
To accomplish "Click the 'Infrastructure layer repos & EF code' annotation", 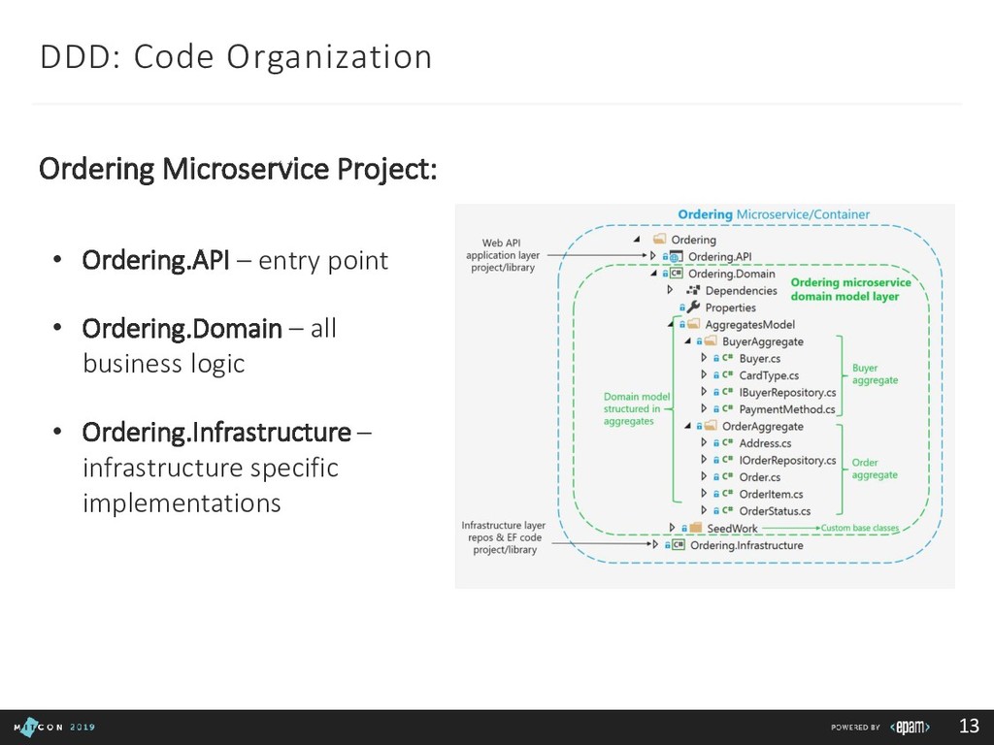I will click(x=504, y=537).
